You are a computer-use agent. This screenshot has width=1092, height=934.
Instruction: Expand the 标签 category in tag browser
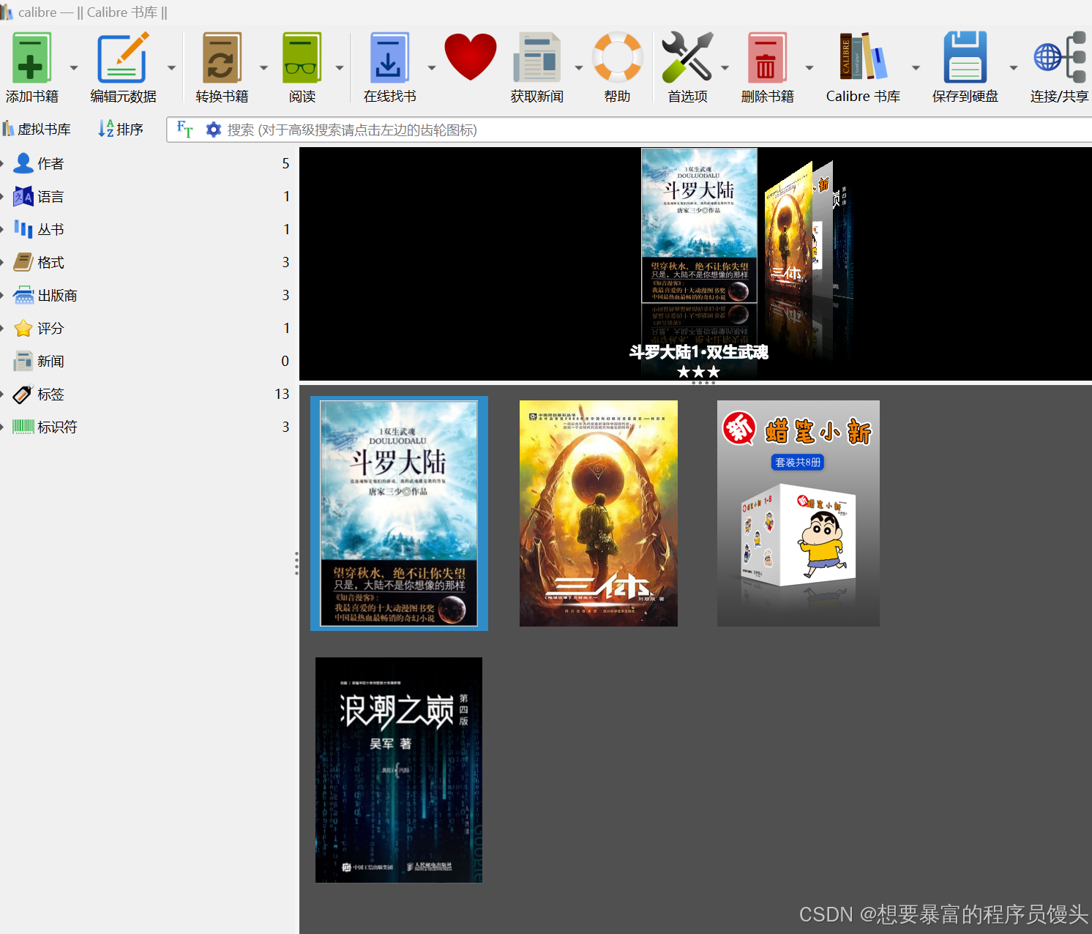pyautogui.click(x=2, y=394)
